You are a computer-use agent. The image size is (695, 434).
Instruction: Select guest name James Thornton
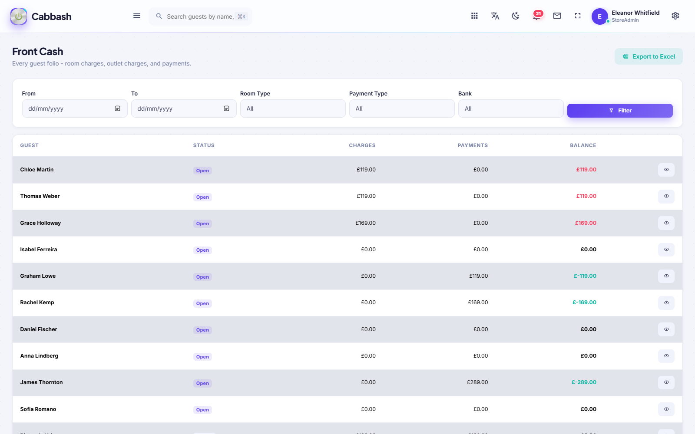pyautogui.click(x=41, y=382)
